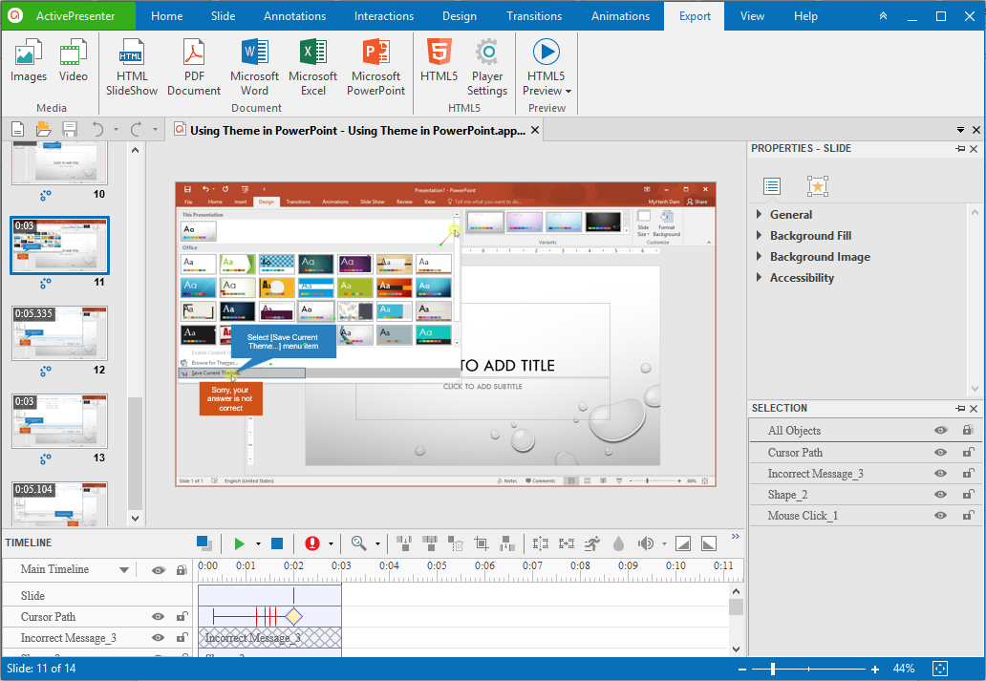This screenshot has width=986, height=681.
Task: Open the Interactions tab
Action: pos(383,15)
